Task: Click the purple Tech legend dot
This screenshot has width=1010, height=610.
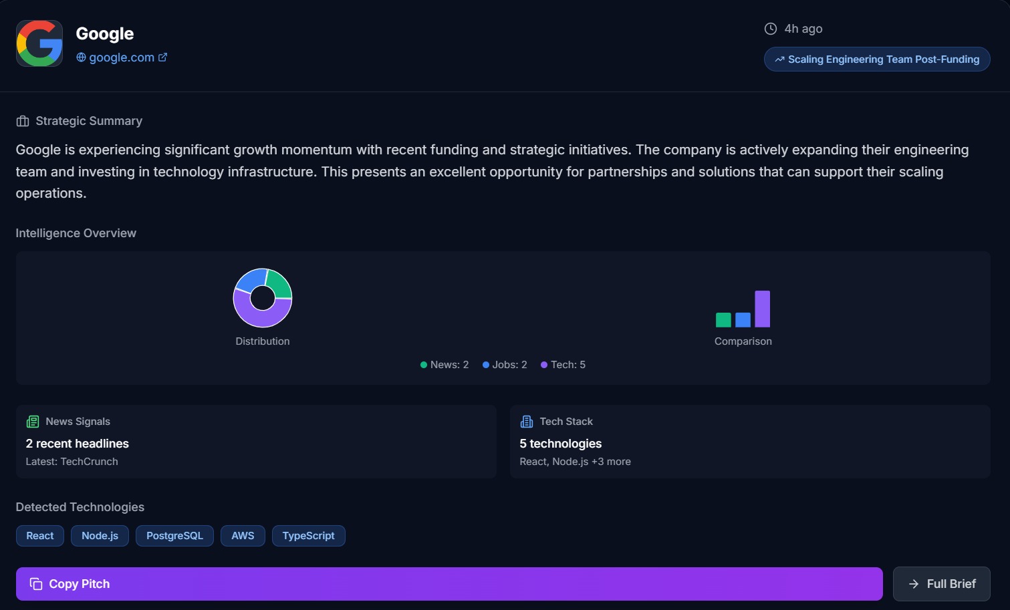Action: tap(544, 365)
